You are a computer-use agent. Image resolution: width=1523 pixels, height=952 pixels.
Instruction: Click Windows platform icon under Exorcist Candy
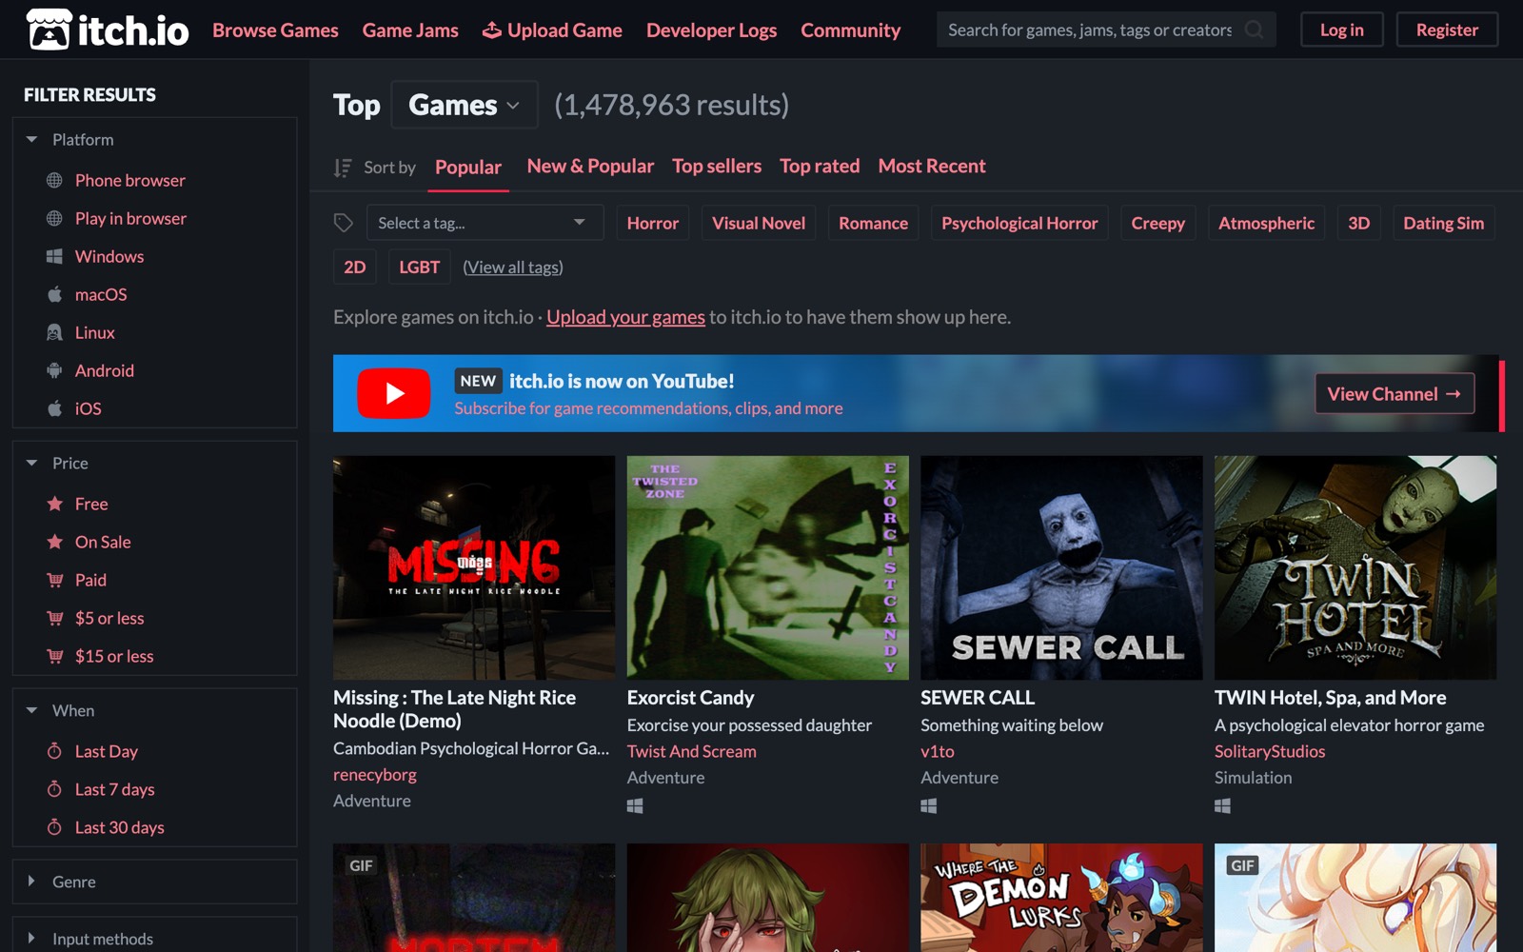(x=635, y=806)
